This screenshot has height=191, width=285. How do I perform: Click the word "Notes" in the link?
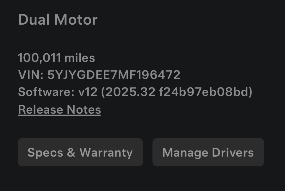pyautogui.click(x=84, y=110)
